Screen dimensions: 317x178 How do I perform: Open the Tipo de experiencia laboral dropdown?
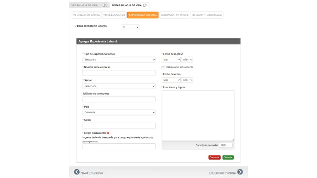(119, 60)
